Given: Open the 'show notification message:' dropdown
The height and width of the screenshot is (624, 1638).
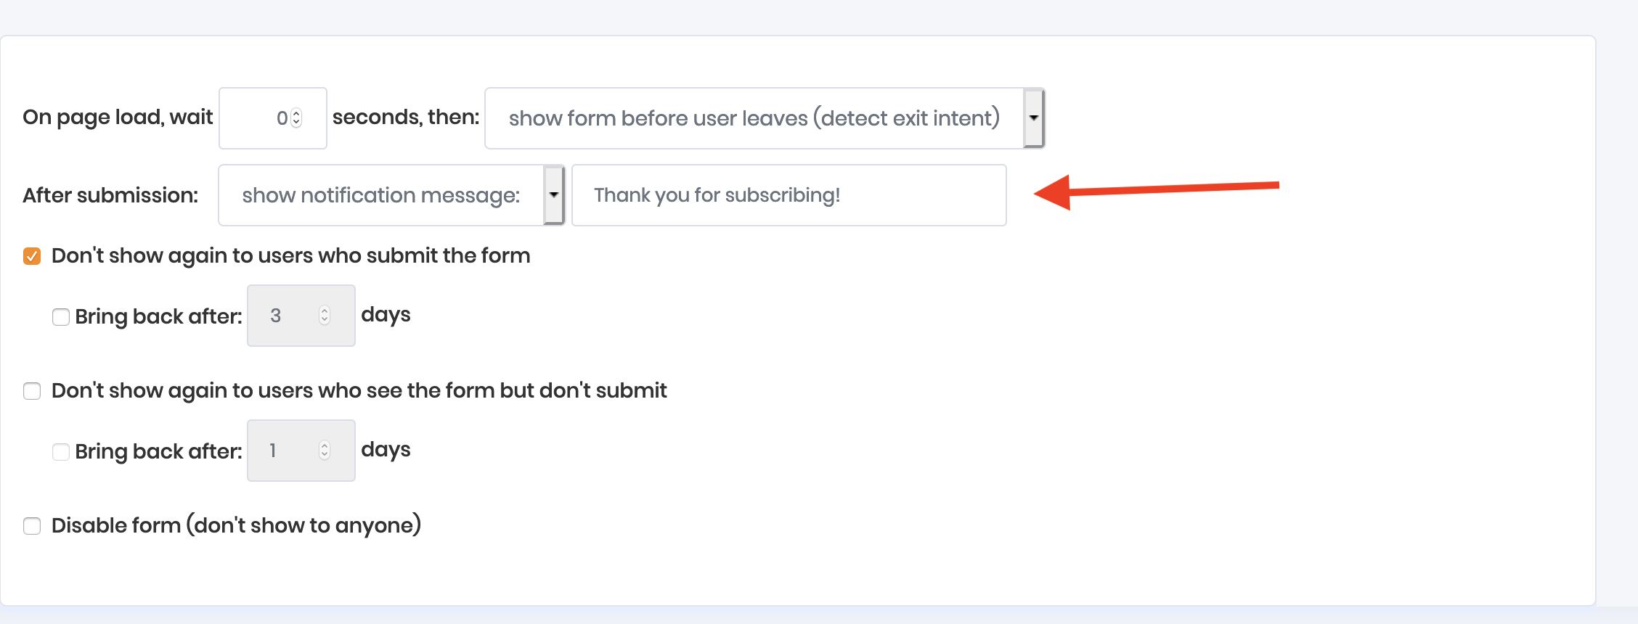Looking at the screenshot, I should click(381, 195).
